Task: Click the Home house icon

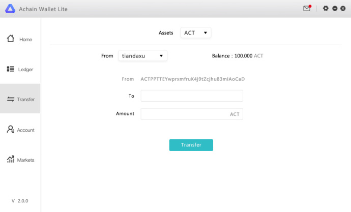Action: point(11,39)
